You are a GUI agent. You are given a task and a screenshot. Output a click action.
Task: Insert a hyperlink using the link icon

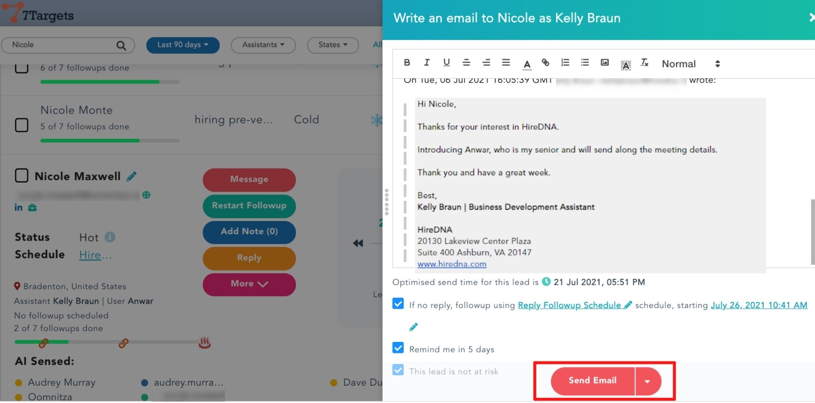coord(545,63)
